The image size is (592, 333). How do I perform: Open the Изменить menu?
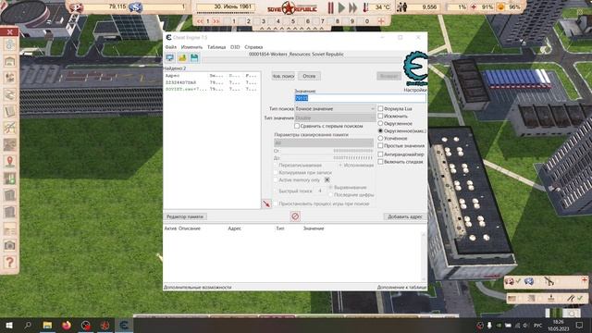(191, 47)
